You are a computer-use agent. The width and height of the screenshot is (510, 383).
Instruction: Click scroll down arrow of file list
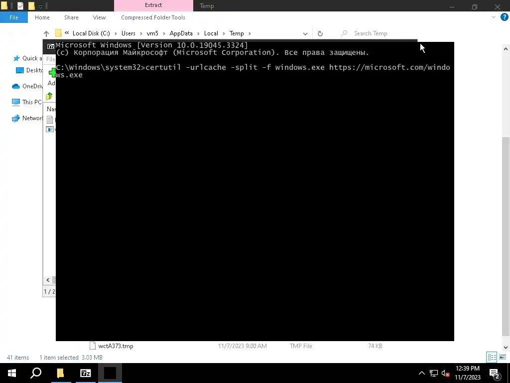coord(506,348)
